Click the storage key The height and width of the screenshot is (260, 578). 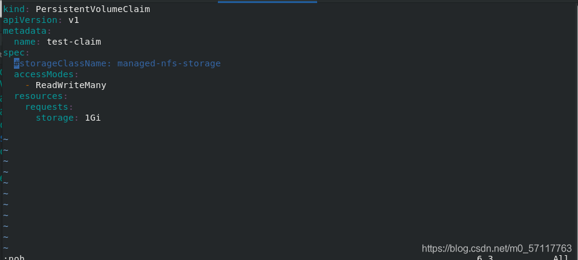(x=54, y=118)
